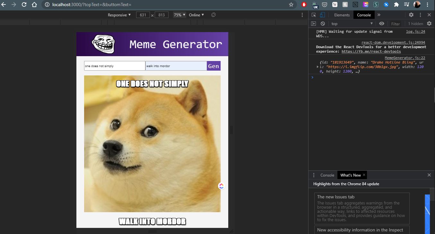435x234 pixels.
Task: Open the media control playlist icon
Action: (x=407, y=4)
